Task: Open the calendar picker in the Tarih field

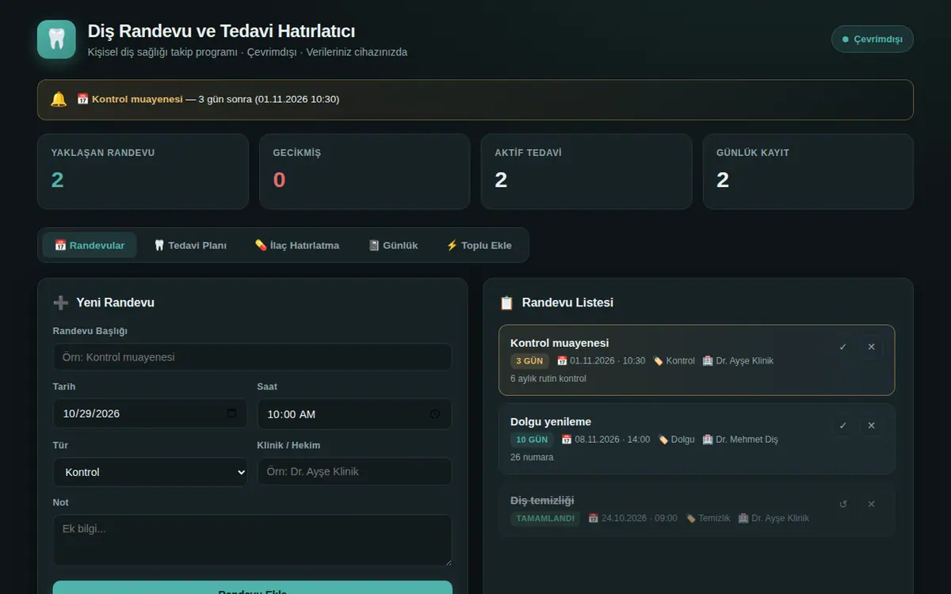Action: 231,413
